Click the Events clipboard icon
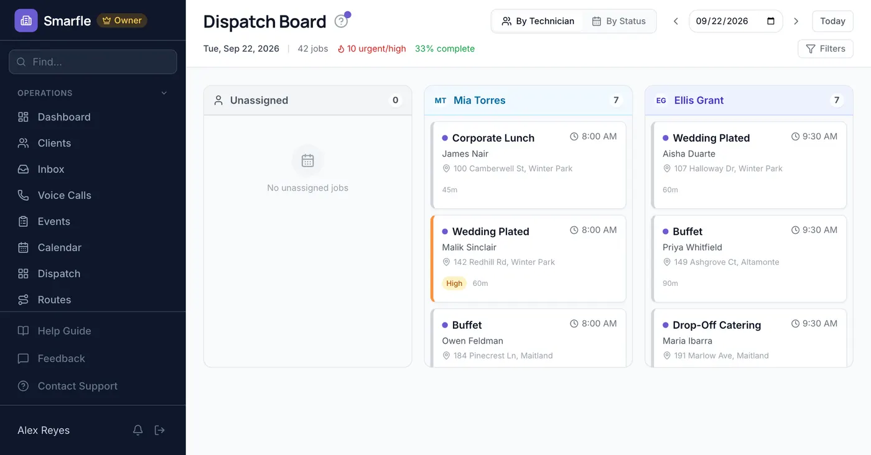871x455 pixels. click(x=23, y=221)
